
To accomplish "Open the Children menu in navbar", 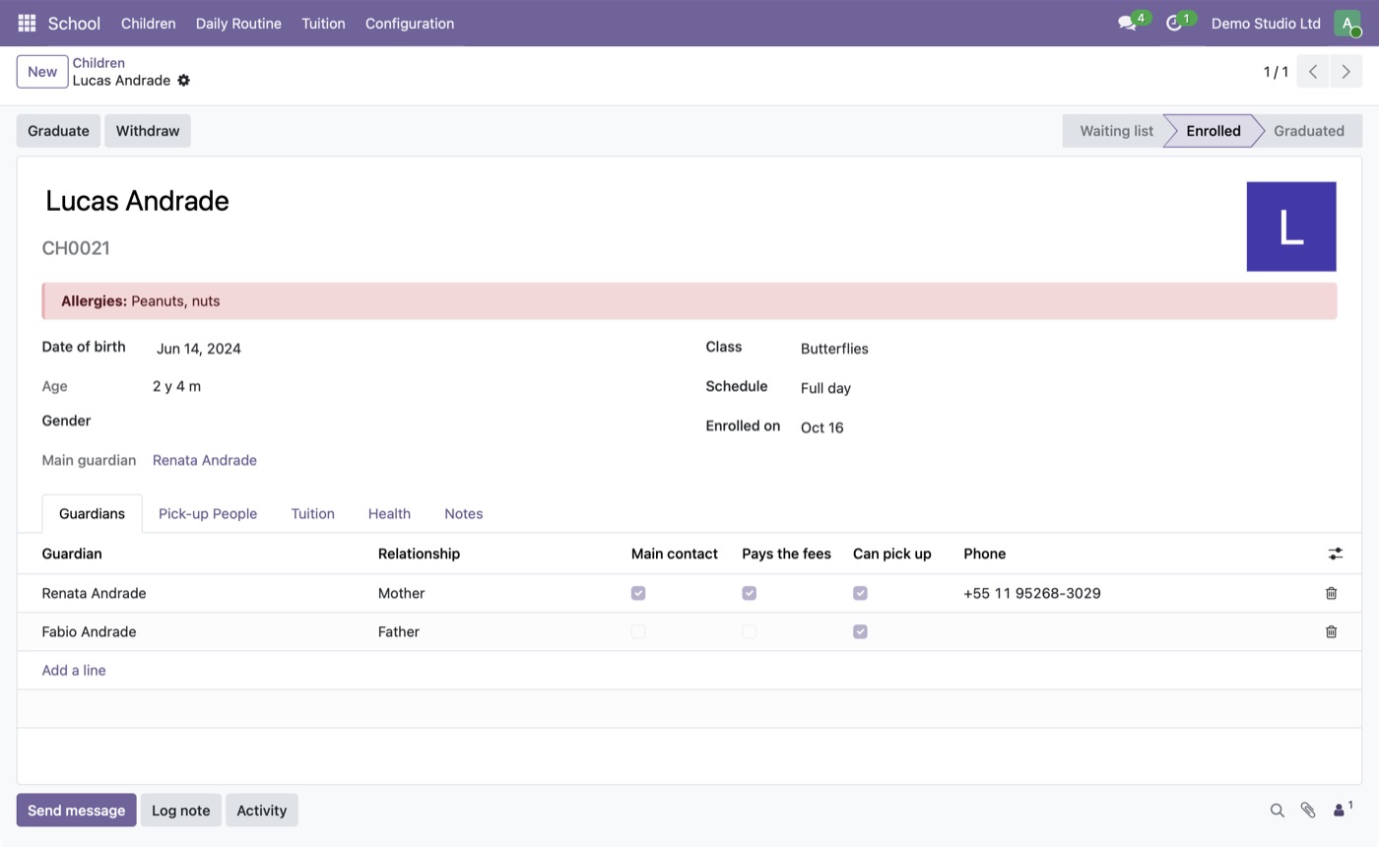I will [148, 23].
